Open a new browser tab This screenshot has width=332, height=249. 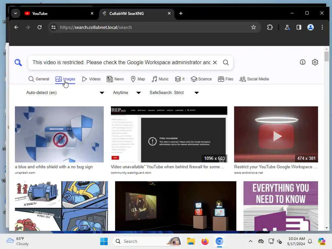point(181,13)
